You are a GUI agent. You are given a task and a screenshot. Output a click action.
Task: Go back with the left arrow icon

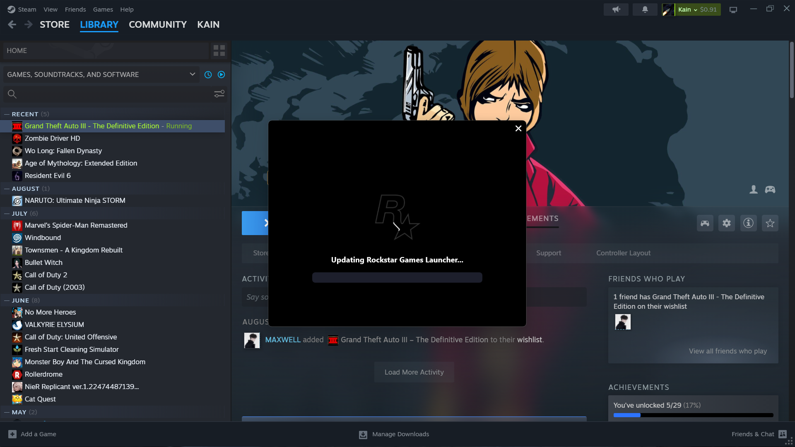tap(12, 25)
